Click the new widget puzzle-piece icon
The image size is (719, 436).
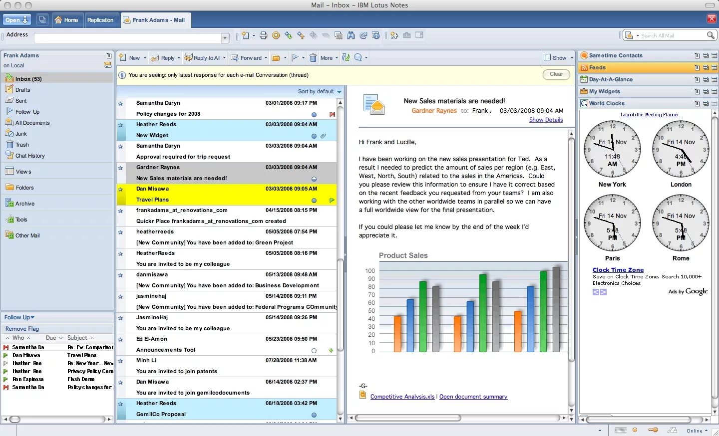pyautogui.click(x=394, y=35)
